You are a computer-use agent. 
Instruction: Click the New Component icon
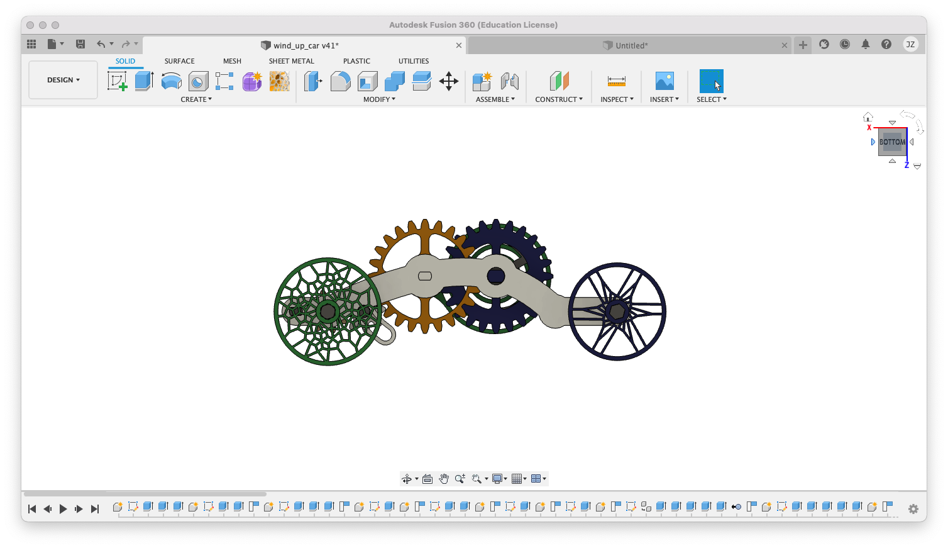[x=482, y=81]
